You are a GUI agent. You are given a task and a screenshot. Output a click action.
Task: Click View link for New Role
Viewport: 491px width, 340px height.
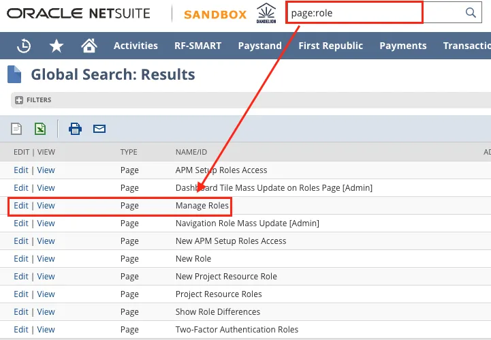[x=46, y=259]
